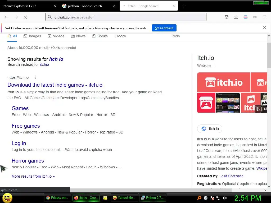This screenshot has height=203, width=271.
Task: Click the itch.io website chip button
Action: tap(210, 129)
